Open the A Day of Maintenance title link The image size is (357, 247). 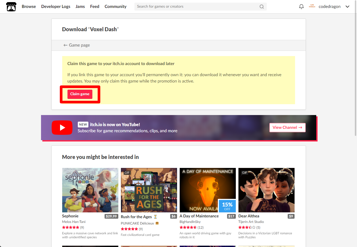point(199,216)
